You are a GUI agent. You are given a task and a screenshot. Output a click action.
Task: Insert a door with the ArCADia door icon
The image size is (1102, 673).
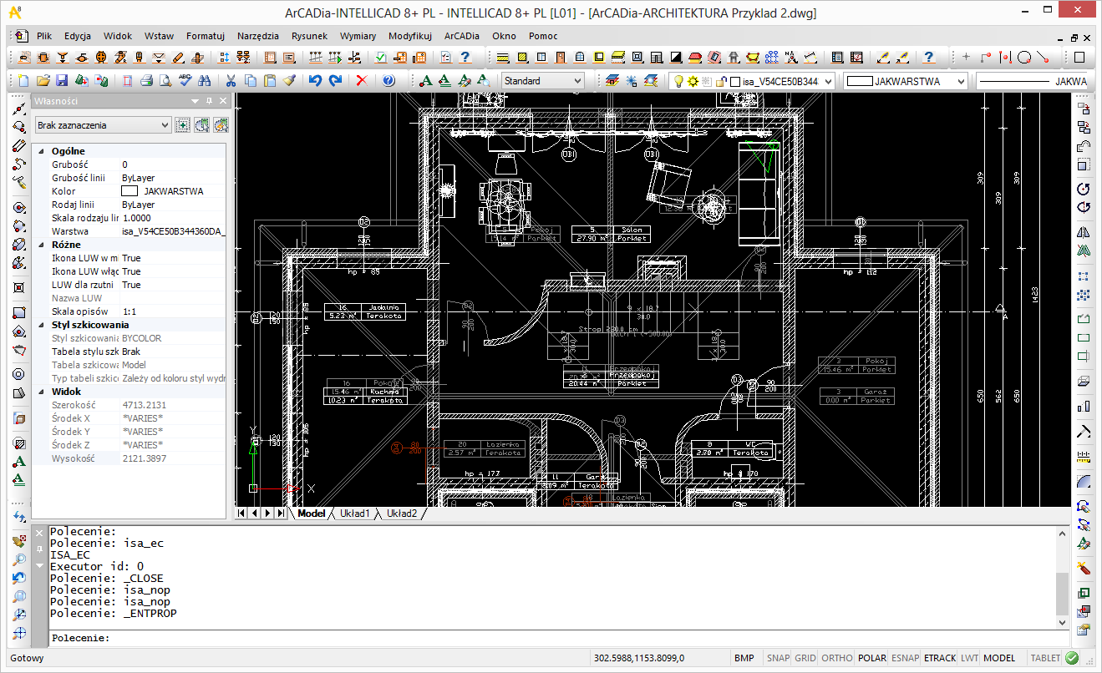click(x=560, y=58)
